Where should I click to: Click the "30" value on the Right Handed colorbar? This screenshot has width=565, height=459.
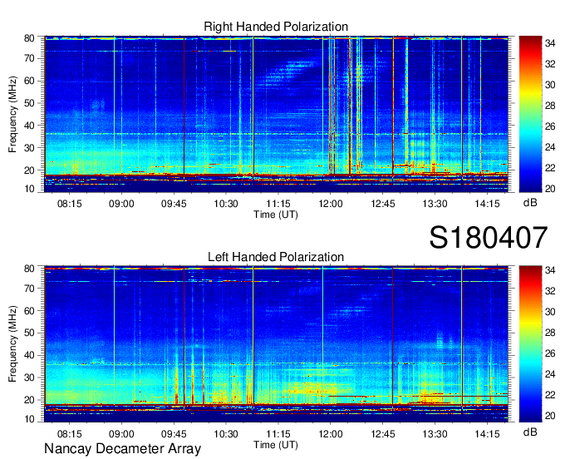(550, 85)
